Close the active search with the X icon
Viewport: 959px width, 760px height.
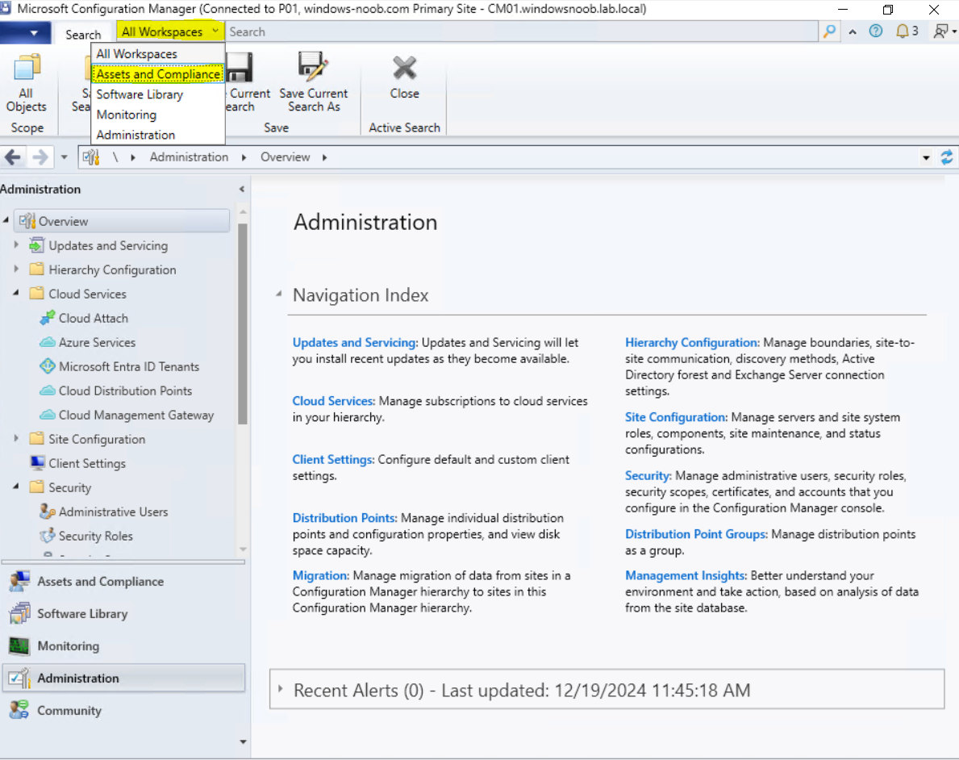[404, 67]
